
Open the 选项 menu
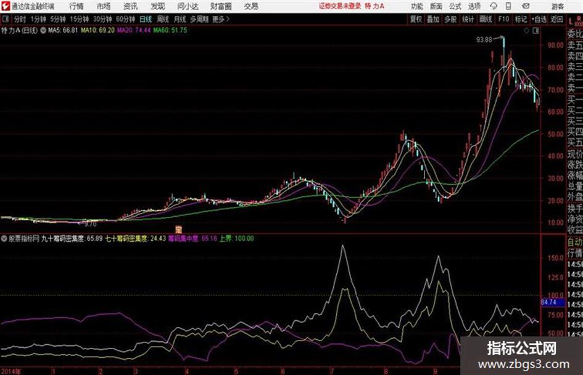[x=474, y=6]
